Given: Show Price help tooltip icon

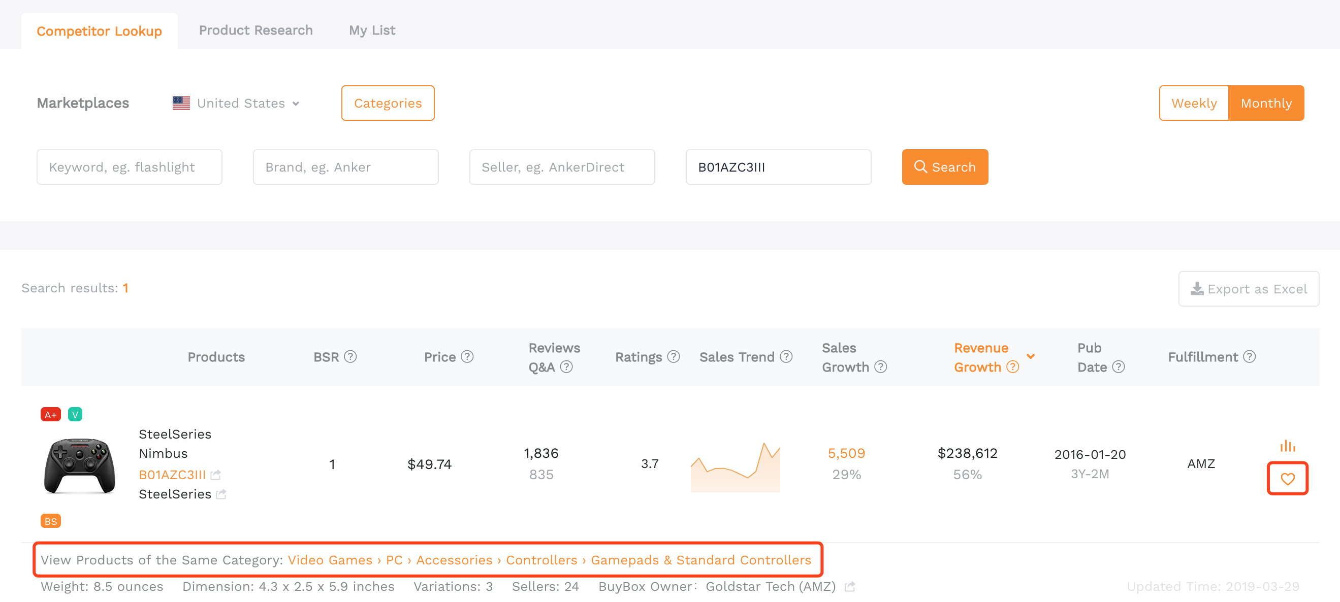Looking at the screenshot, I should click(x=467, y=357).
